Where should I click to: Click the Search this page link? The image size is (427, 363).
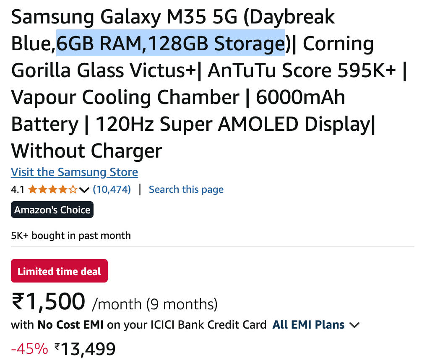pyautogui.click(x=186, y=189)
